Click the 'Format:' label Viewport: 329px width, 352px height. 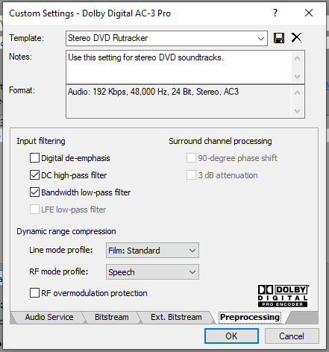click(x=22, y=90)
